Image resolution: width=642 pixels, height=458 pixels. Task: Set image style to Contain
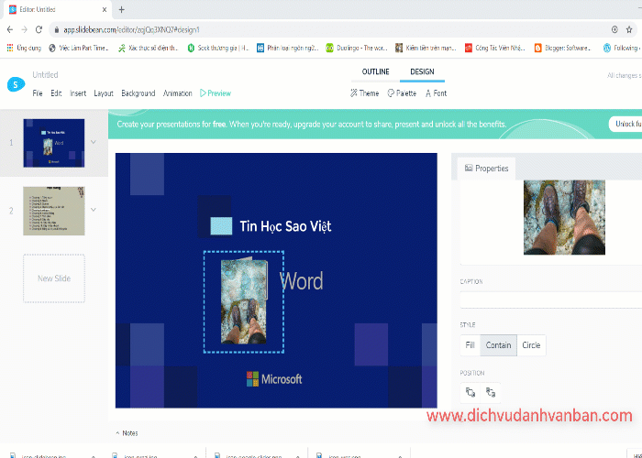[498, 345]
